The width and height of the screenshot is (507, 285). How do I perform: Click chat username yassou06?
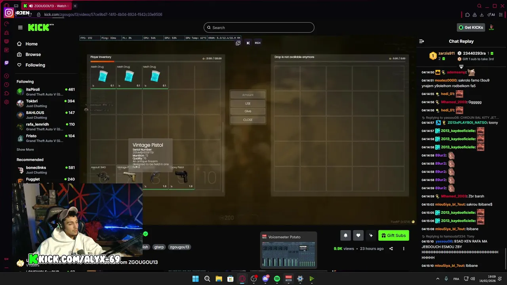click(x=444, y=241)
